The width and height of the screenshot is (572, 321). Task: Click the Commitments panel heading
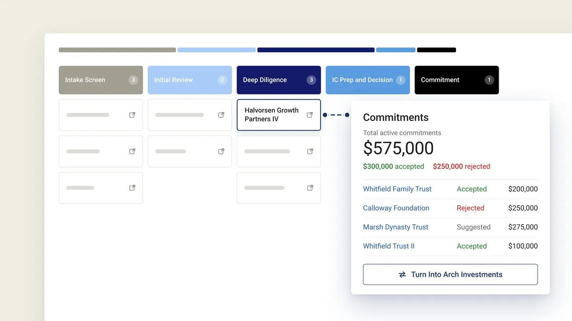pyautogui.click(x=396, y=117)
